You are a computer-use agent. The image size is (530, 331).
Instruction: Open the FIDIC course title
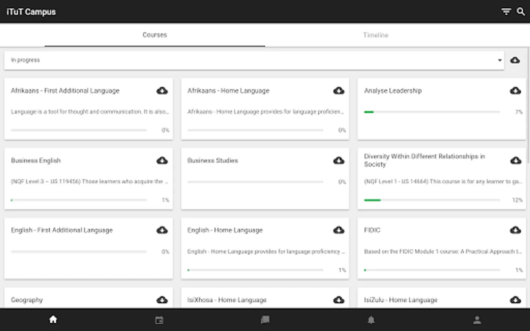point(372,230)
